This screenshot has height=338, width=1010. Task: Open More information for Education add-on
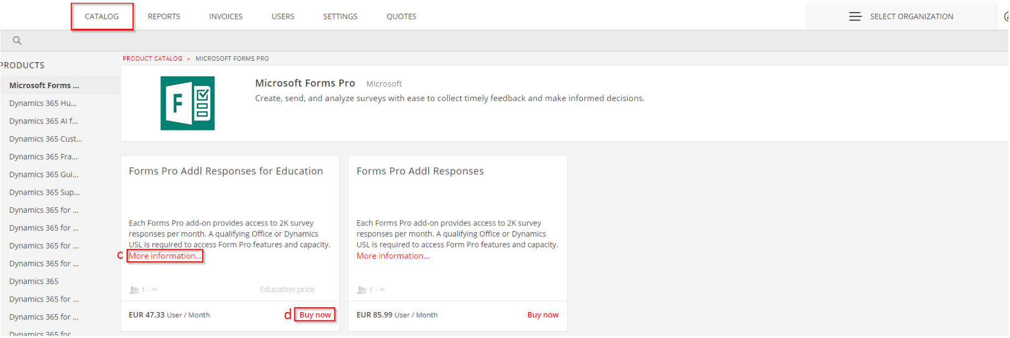(x=165, y=256)
